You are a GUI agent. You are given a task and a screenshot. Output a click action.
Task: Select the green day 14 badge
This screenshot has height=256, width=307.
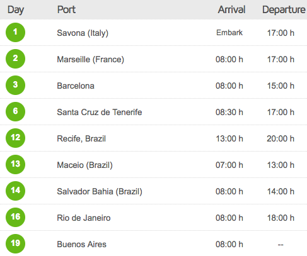click(x=15, y=191)
